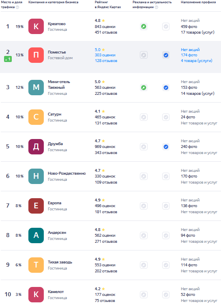Click the advertising icon for Ново-Рождественно

[x=144, y=176]
